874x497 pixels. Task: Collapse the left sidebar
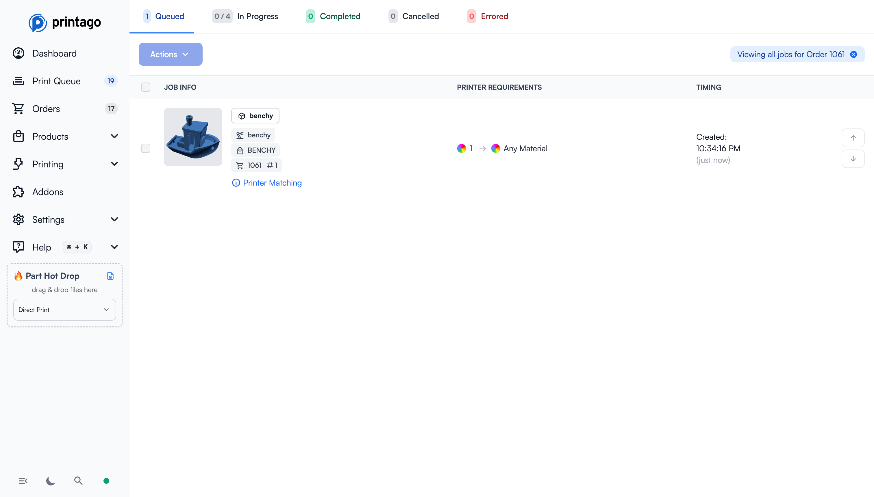[x=23, y=481]
